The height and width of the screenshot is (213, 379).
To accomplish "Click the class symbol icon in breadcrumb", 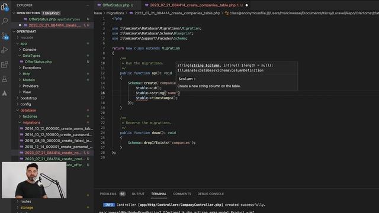I will (227, 13).
